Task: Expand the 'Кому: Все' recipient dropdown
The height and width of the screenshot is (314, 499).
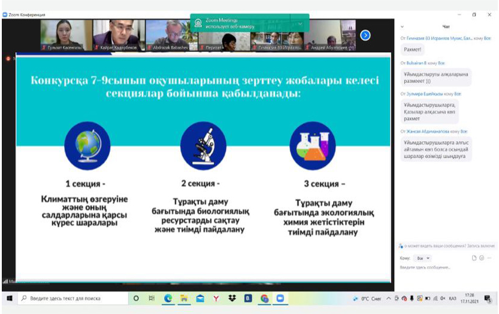Action: [423, 258]
